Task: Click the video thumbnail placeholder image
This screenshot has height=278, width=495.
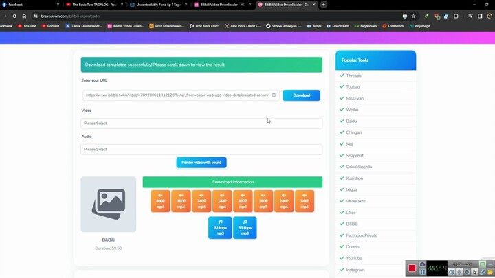Action: click(109, 205)
